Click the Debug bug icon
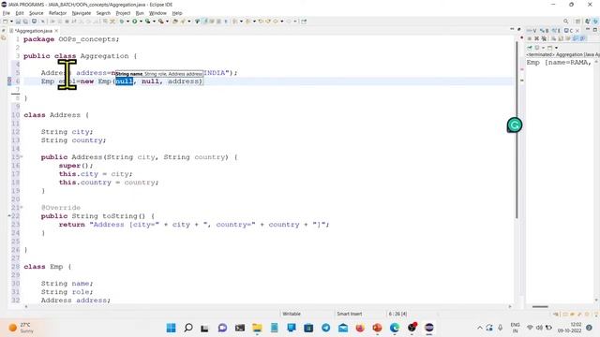 (122, 22)
